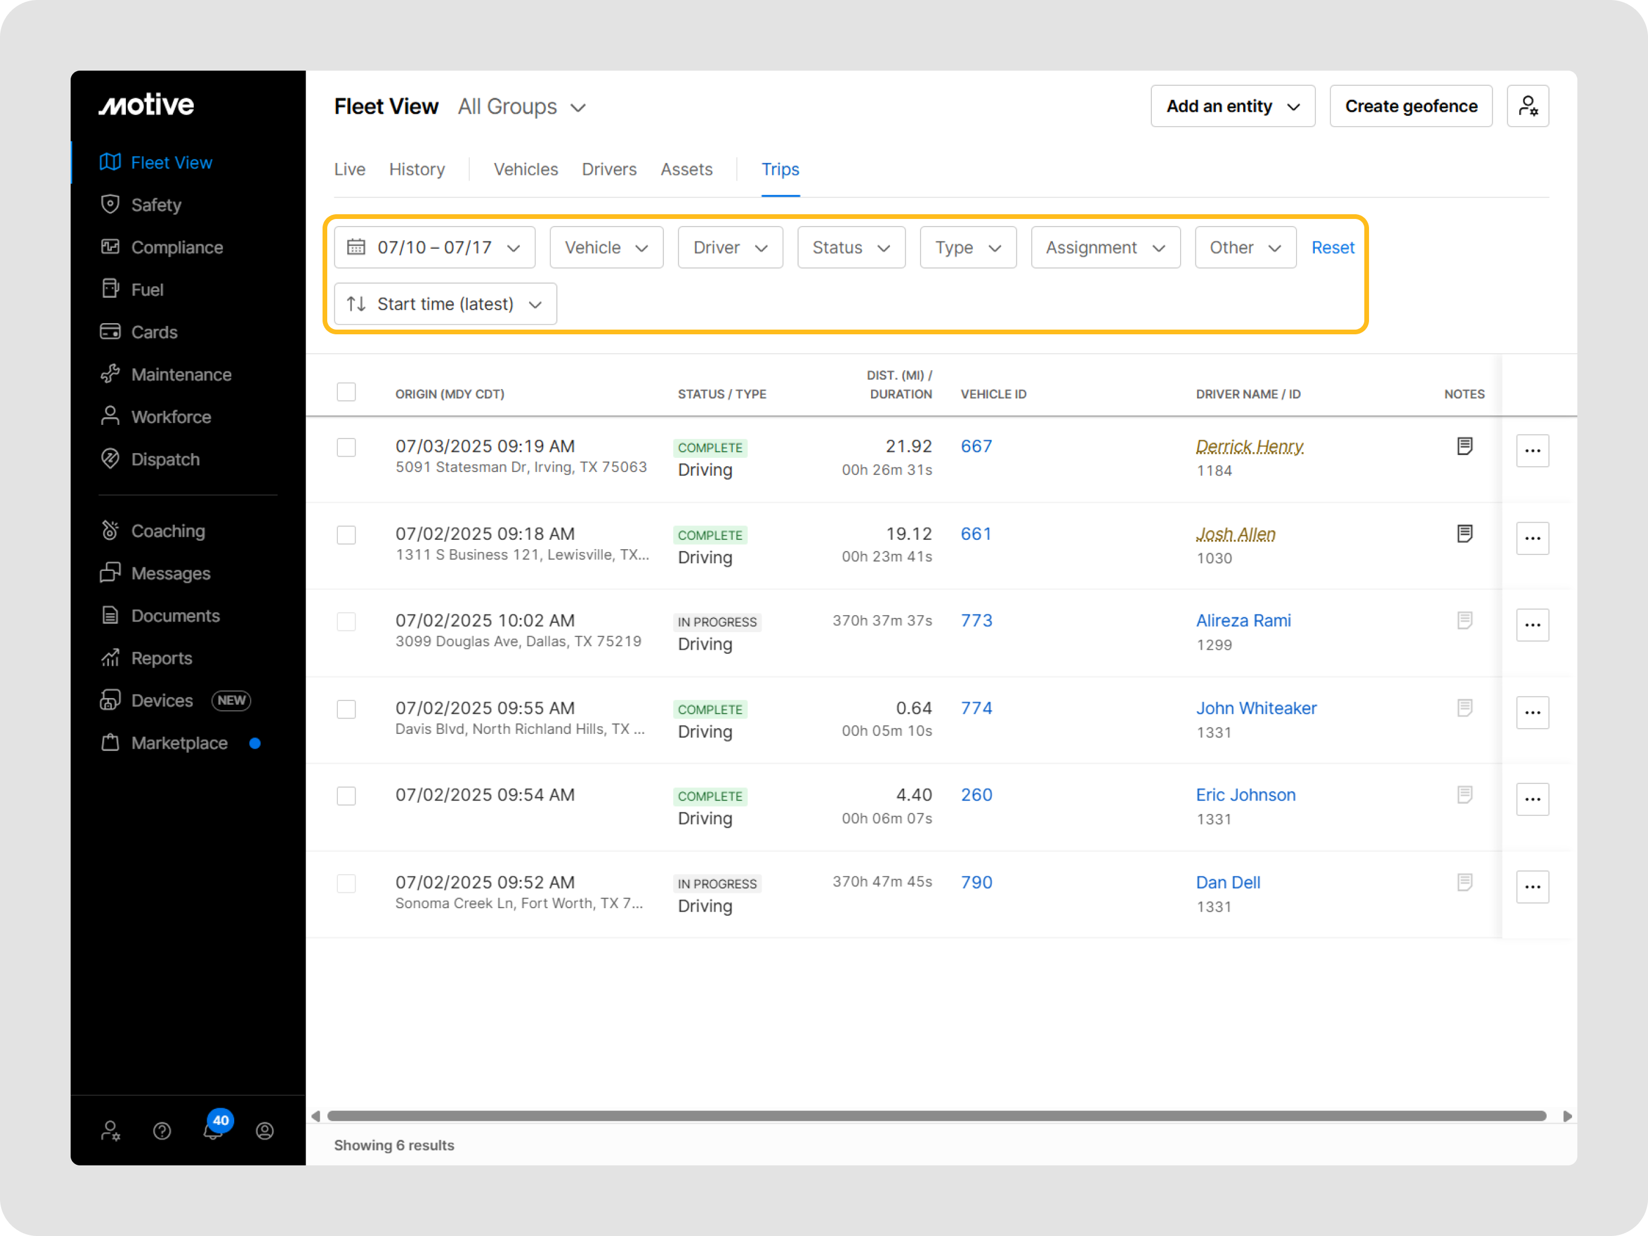Open the notes icon for Derrick Henry trip
The width and height of the screenshot is (1648, 1236).
click(1464, 446)
